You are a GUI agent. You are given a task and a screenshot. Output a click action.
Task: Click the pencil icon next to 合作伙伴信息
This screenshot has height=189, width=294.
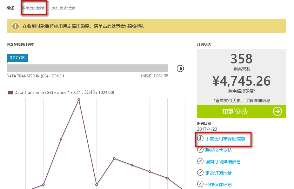click(x=200, y=184)
